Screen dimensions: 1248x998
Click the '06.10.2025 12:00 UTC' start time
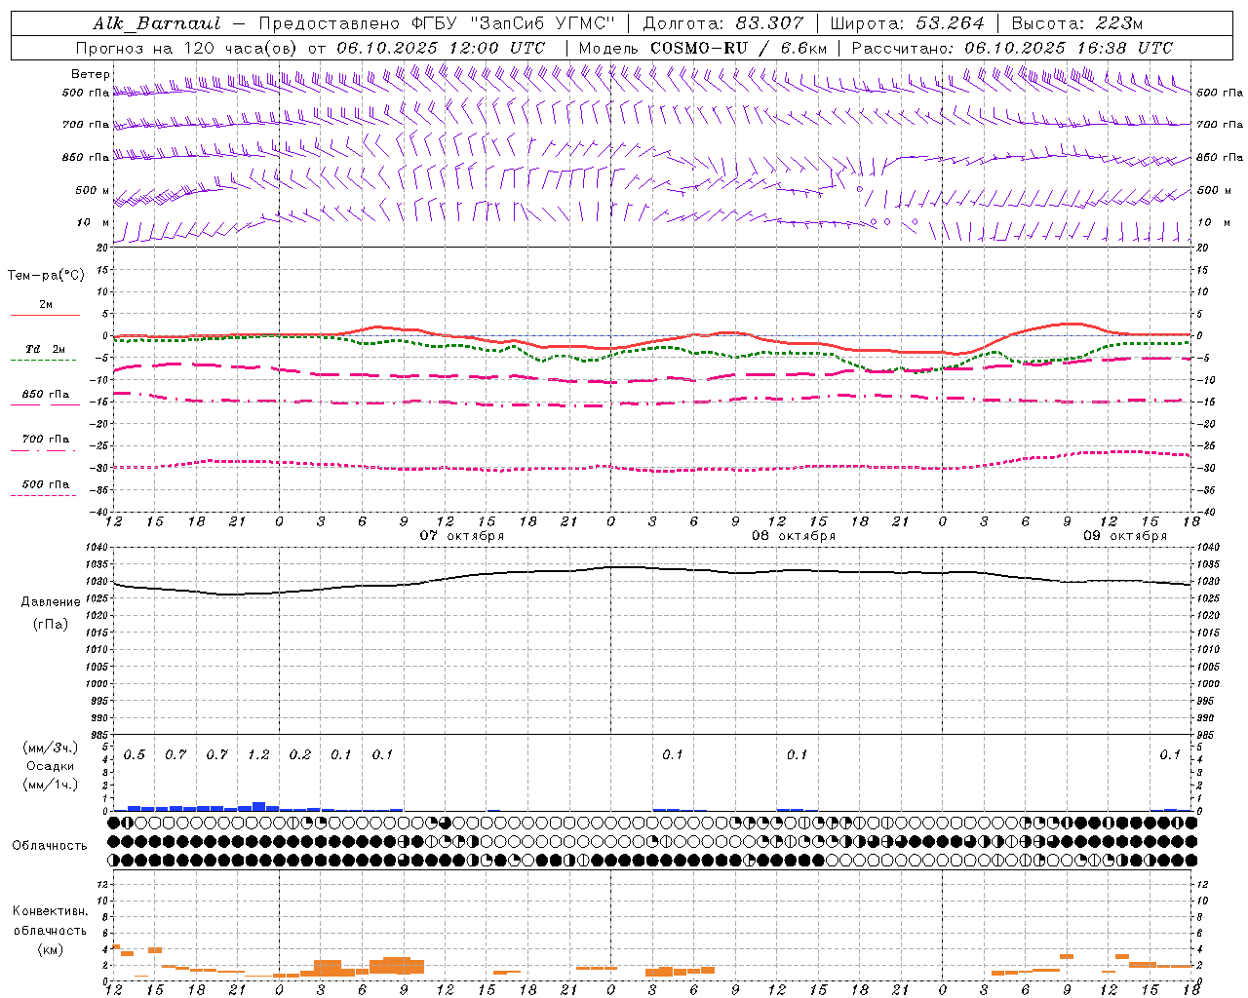(441, 48)
